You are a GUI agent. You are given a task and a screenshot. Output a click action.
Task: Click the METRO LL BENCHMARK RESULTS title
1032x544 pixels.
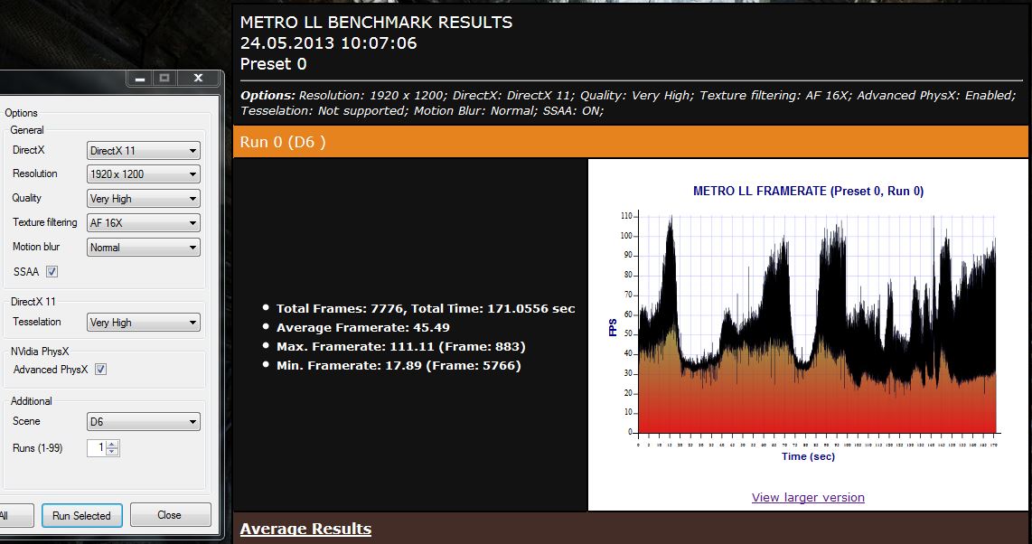[377, 22]
